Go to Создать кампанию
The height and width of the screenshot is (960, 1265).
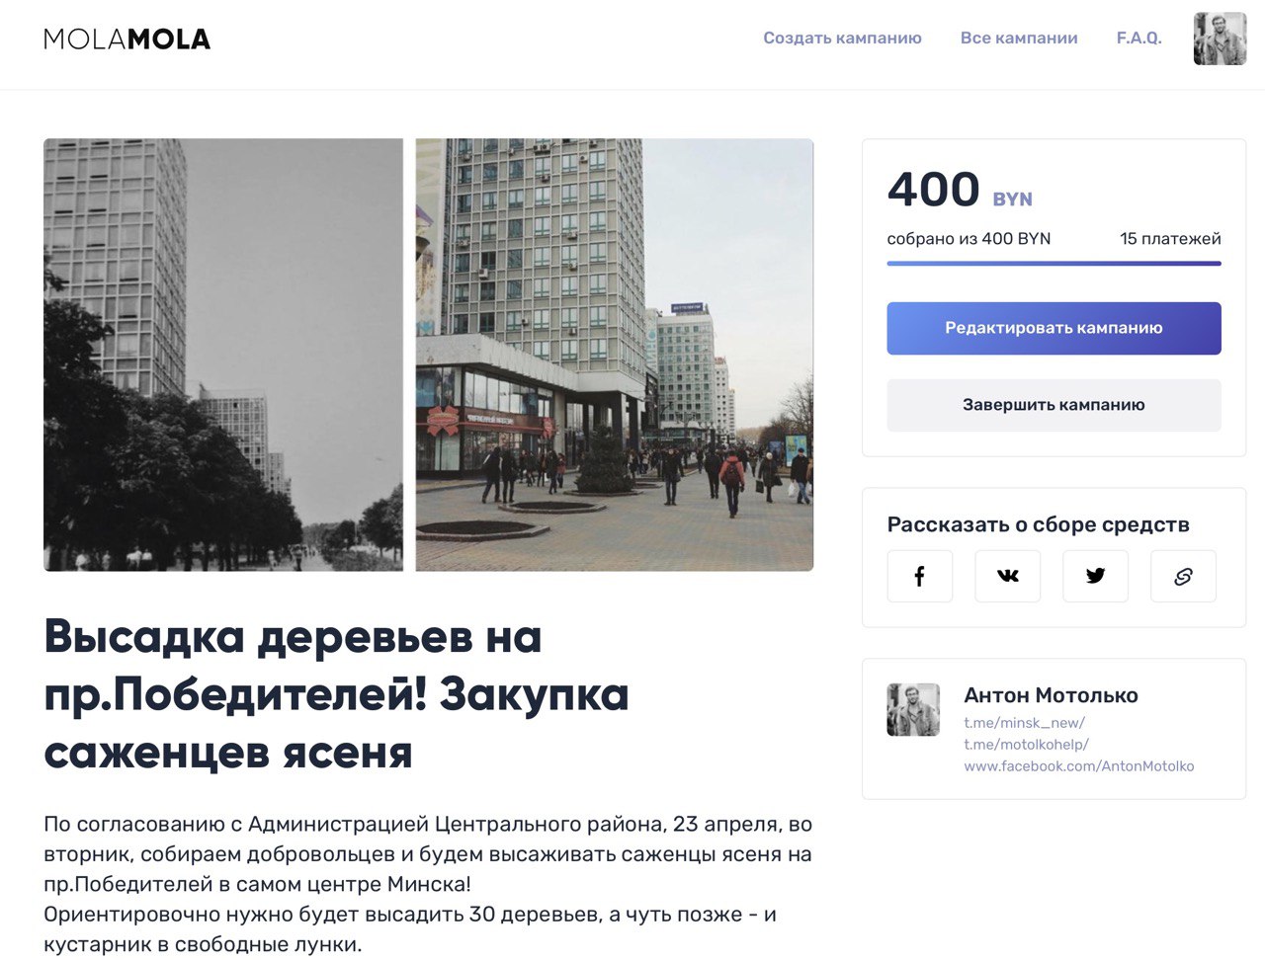(842, 38)
